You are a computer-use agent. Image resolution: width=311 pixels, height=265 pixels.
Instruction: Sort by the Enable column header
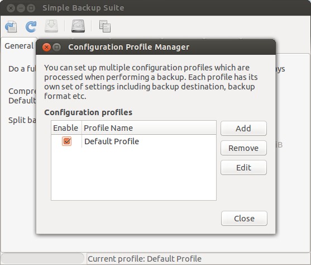[66, 127]
